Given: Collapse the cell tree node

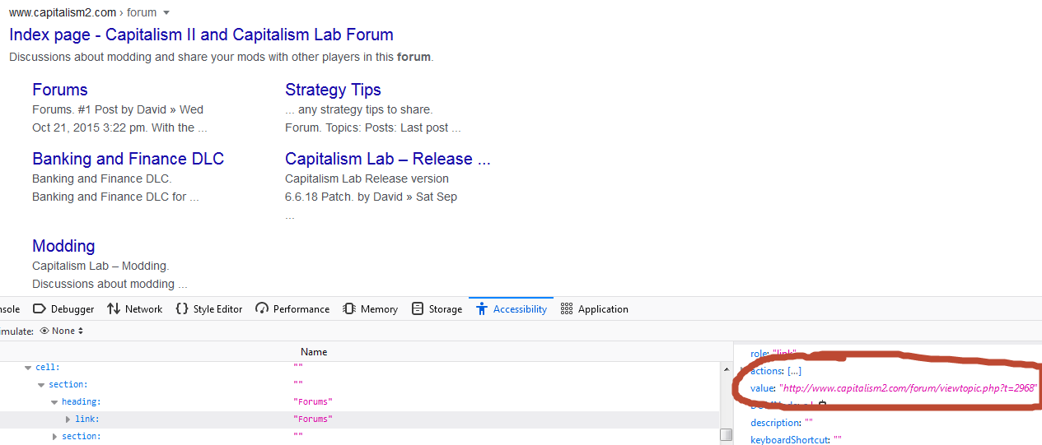Looking at the screenshot, I should click(28, 368).
